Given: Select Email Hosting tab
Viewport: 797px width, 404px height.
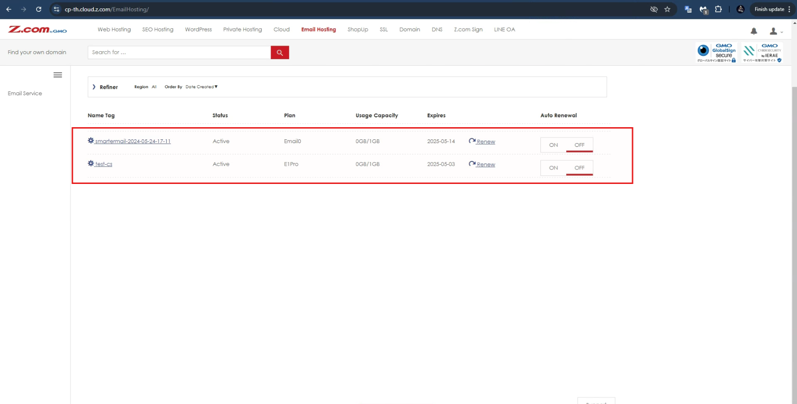Looking at the screenshot, I should point(319,30).
